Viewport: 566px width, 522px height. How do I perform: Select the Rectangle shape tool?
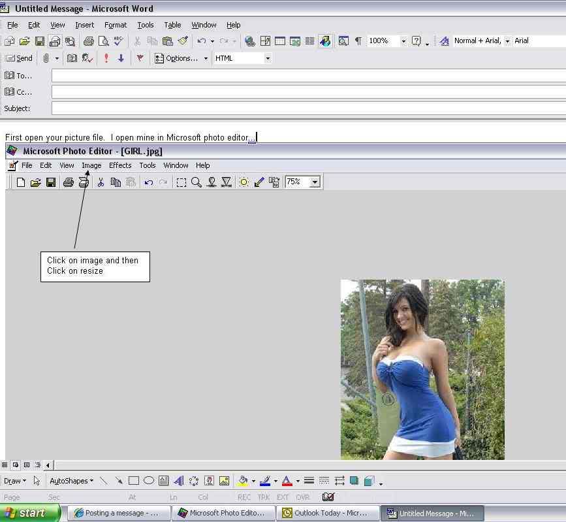click(134, 481)
